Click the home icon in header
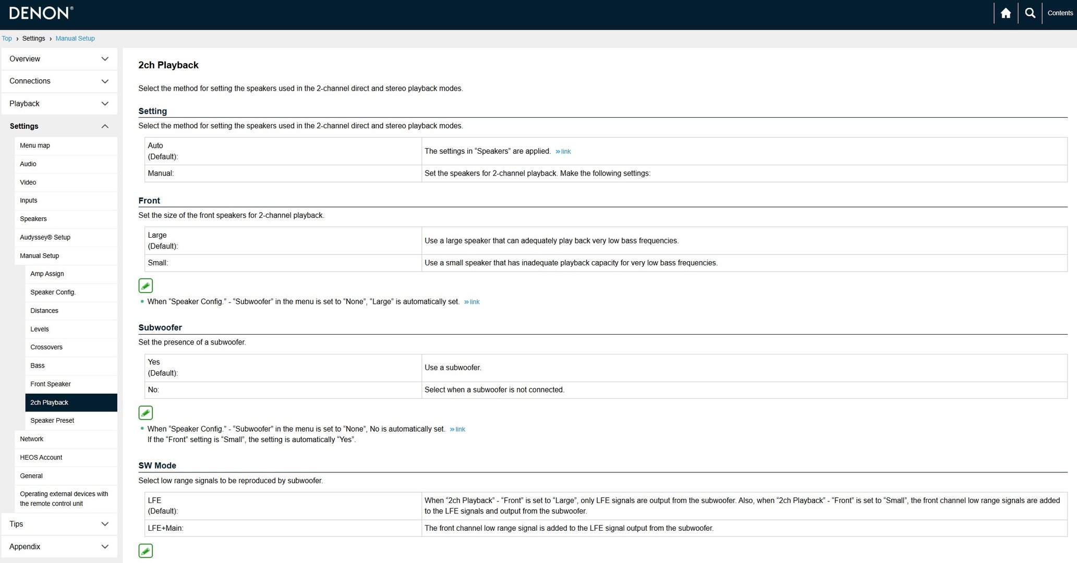 pyautogui.click(x=1006, y=13)
